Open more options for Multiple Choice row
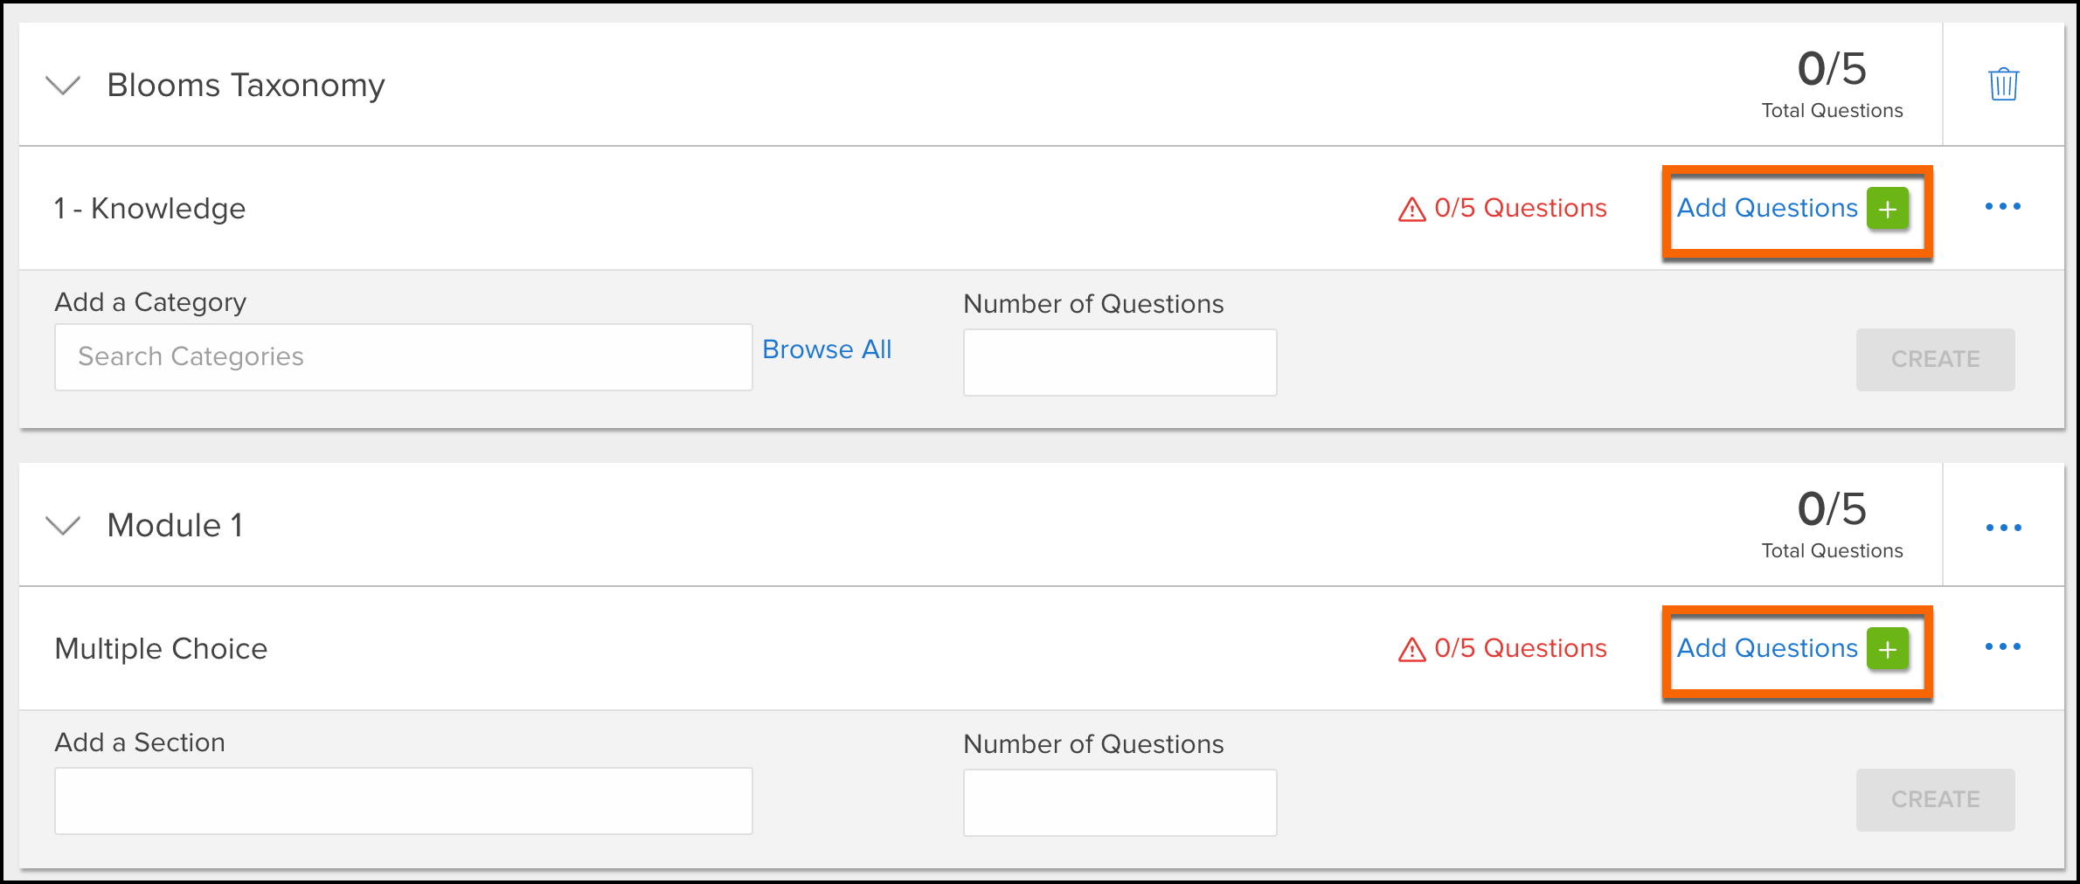The height and width of the screenshot is (884, 2080). [x=2002, y=647]
